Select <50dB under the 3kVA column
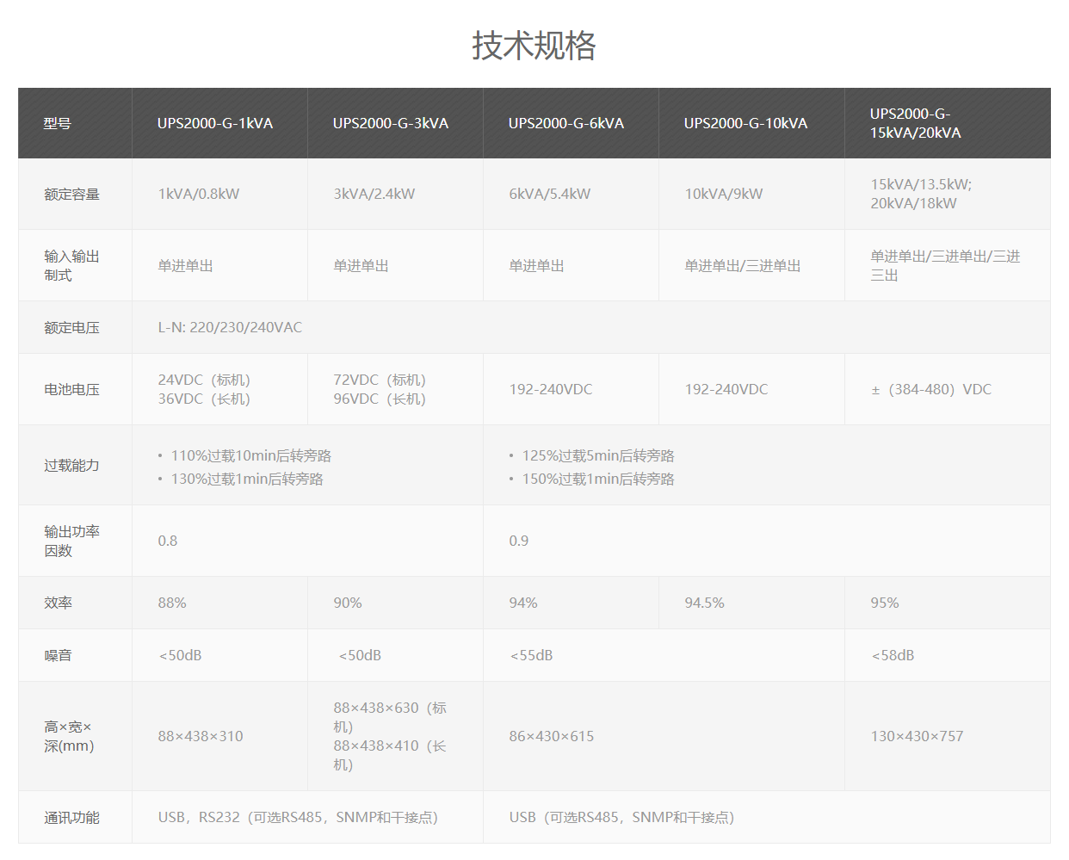Image resolution: width=1069 pixels, height=860 pixels. 360,656
